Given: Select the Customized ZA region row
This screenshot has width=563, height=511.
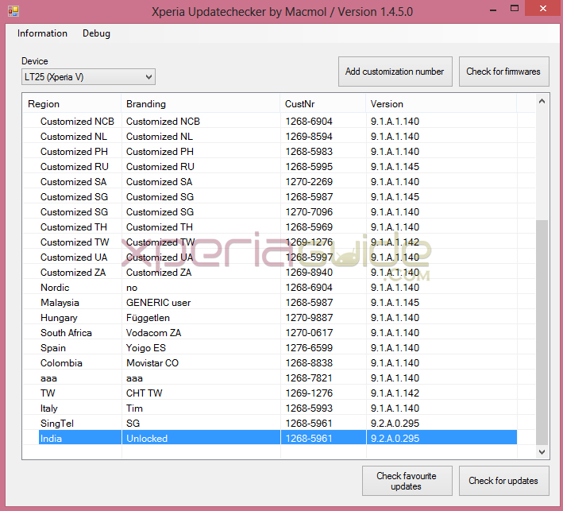Looking at the screenshot, I should point(270,273).
